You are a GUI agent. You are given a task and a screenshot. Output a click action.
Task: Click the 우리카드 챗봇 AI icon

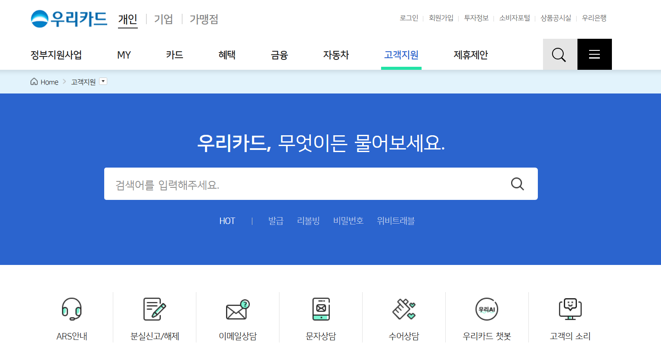(487, 309)
